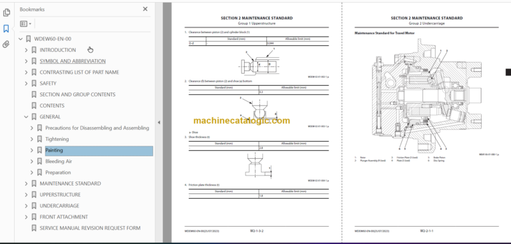Click the Bookmarks sidebar icon
511x244 pixels.
(6, 29)
